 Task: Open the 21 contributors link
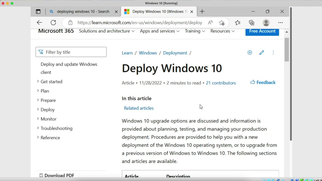click(x=221, y=83)
